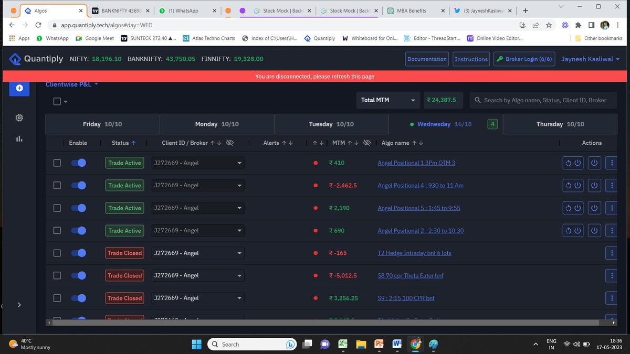Screen dimensions: 630x354
Task: Open Excel from the Windows taskbar
Action: pyautogui.click(x=342, y=345)
